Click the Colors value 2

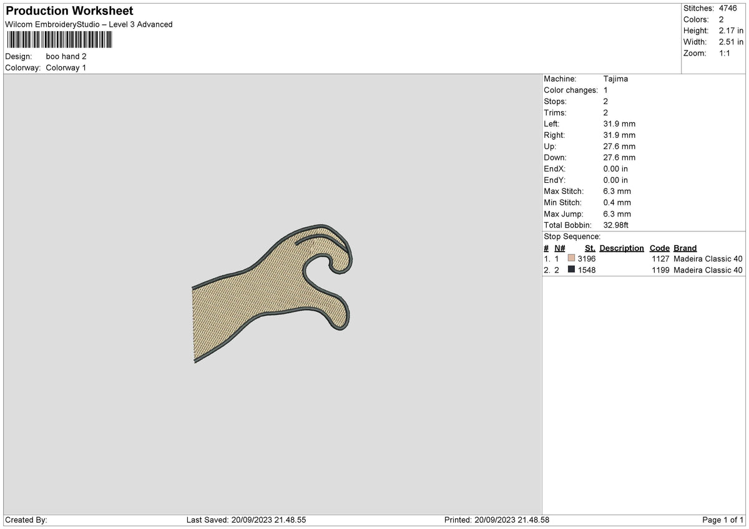pyautogui.click(x=722, y=19)
